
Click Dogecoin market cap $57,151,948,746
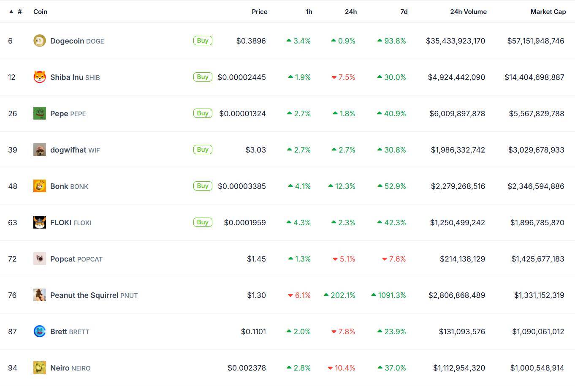pyautogui.click(x=536, y=41)
